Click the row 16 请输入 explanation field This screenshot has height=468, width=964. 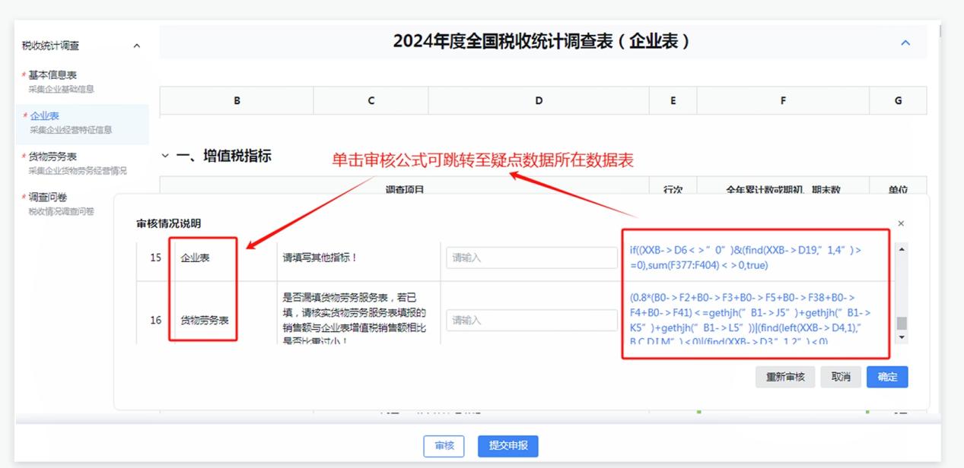[x=532, y=320]
